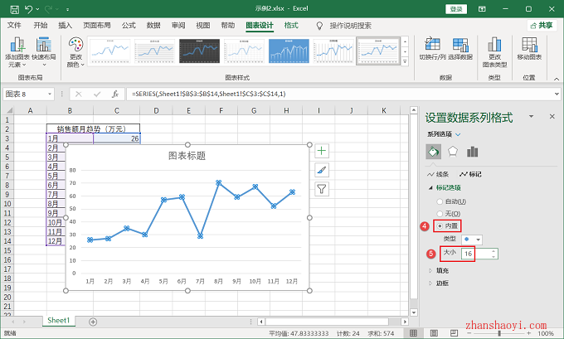Click zoom in plus on status bar
This screenshot has width=564, height=339.
click(528, 333)
